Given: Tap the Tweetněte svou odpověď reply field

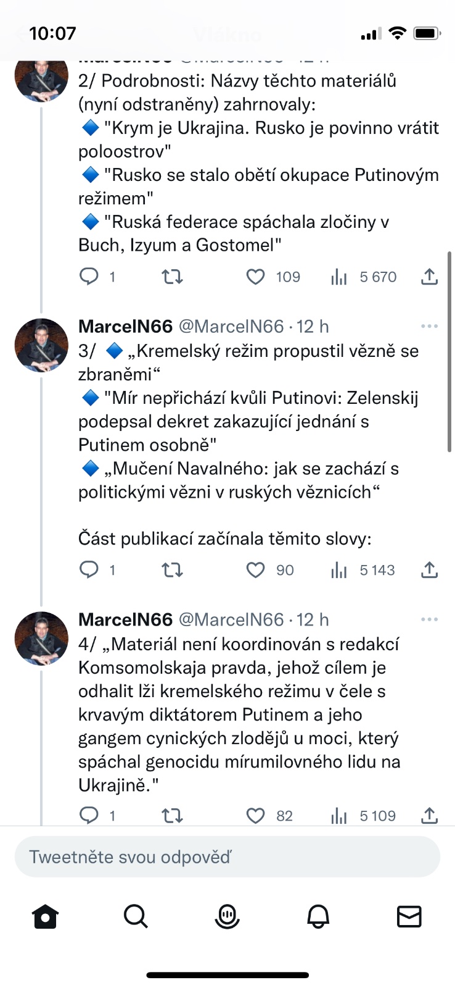Looking at the screenshot, I should coord(227,857).
